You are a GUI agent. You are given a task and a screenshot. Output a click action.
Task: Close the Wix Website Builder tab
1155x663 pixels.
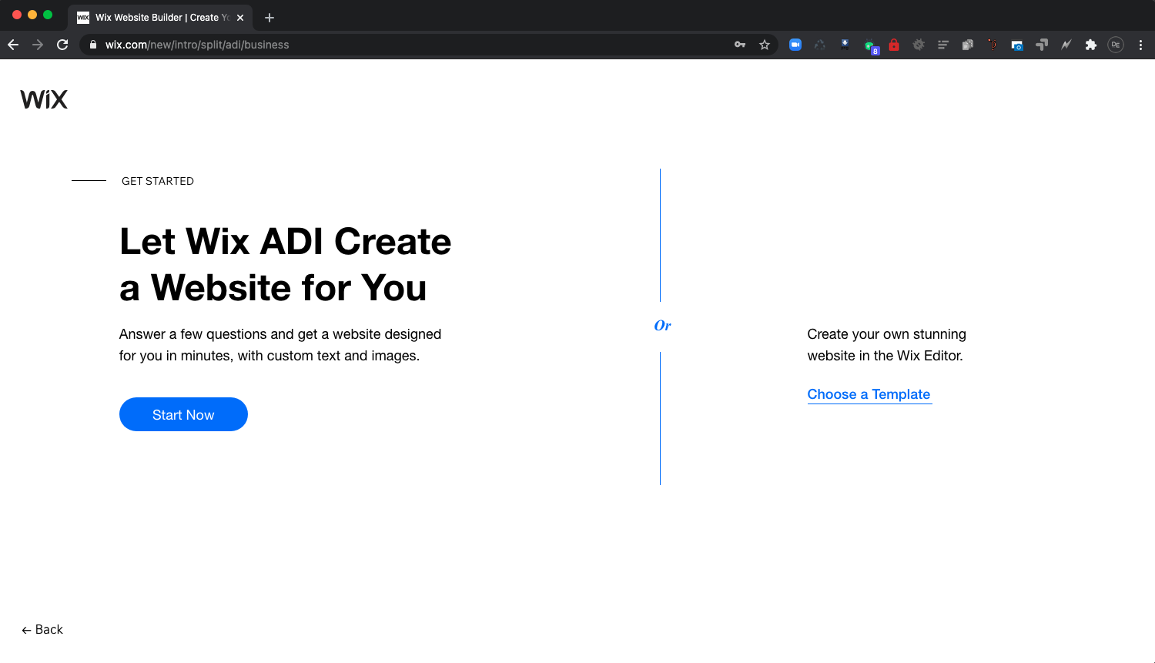coord(240,17)
